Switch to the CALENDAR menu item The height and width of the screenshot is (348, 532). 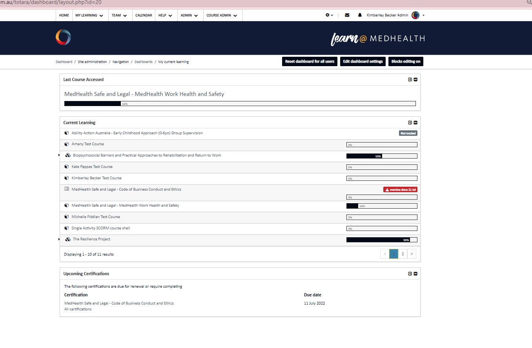point(144,15)
